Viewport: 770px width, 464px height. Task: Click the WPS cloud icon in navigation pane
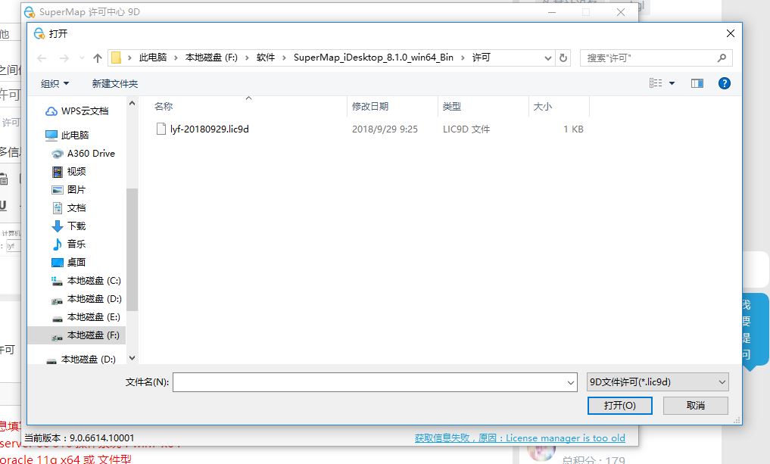51,111
